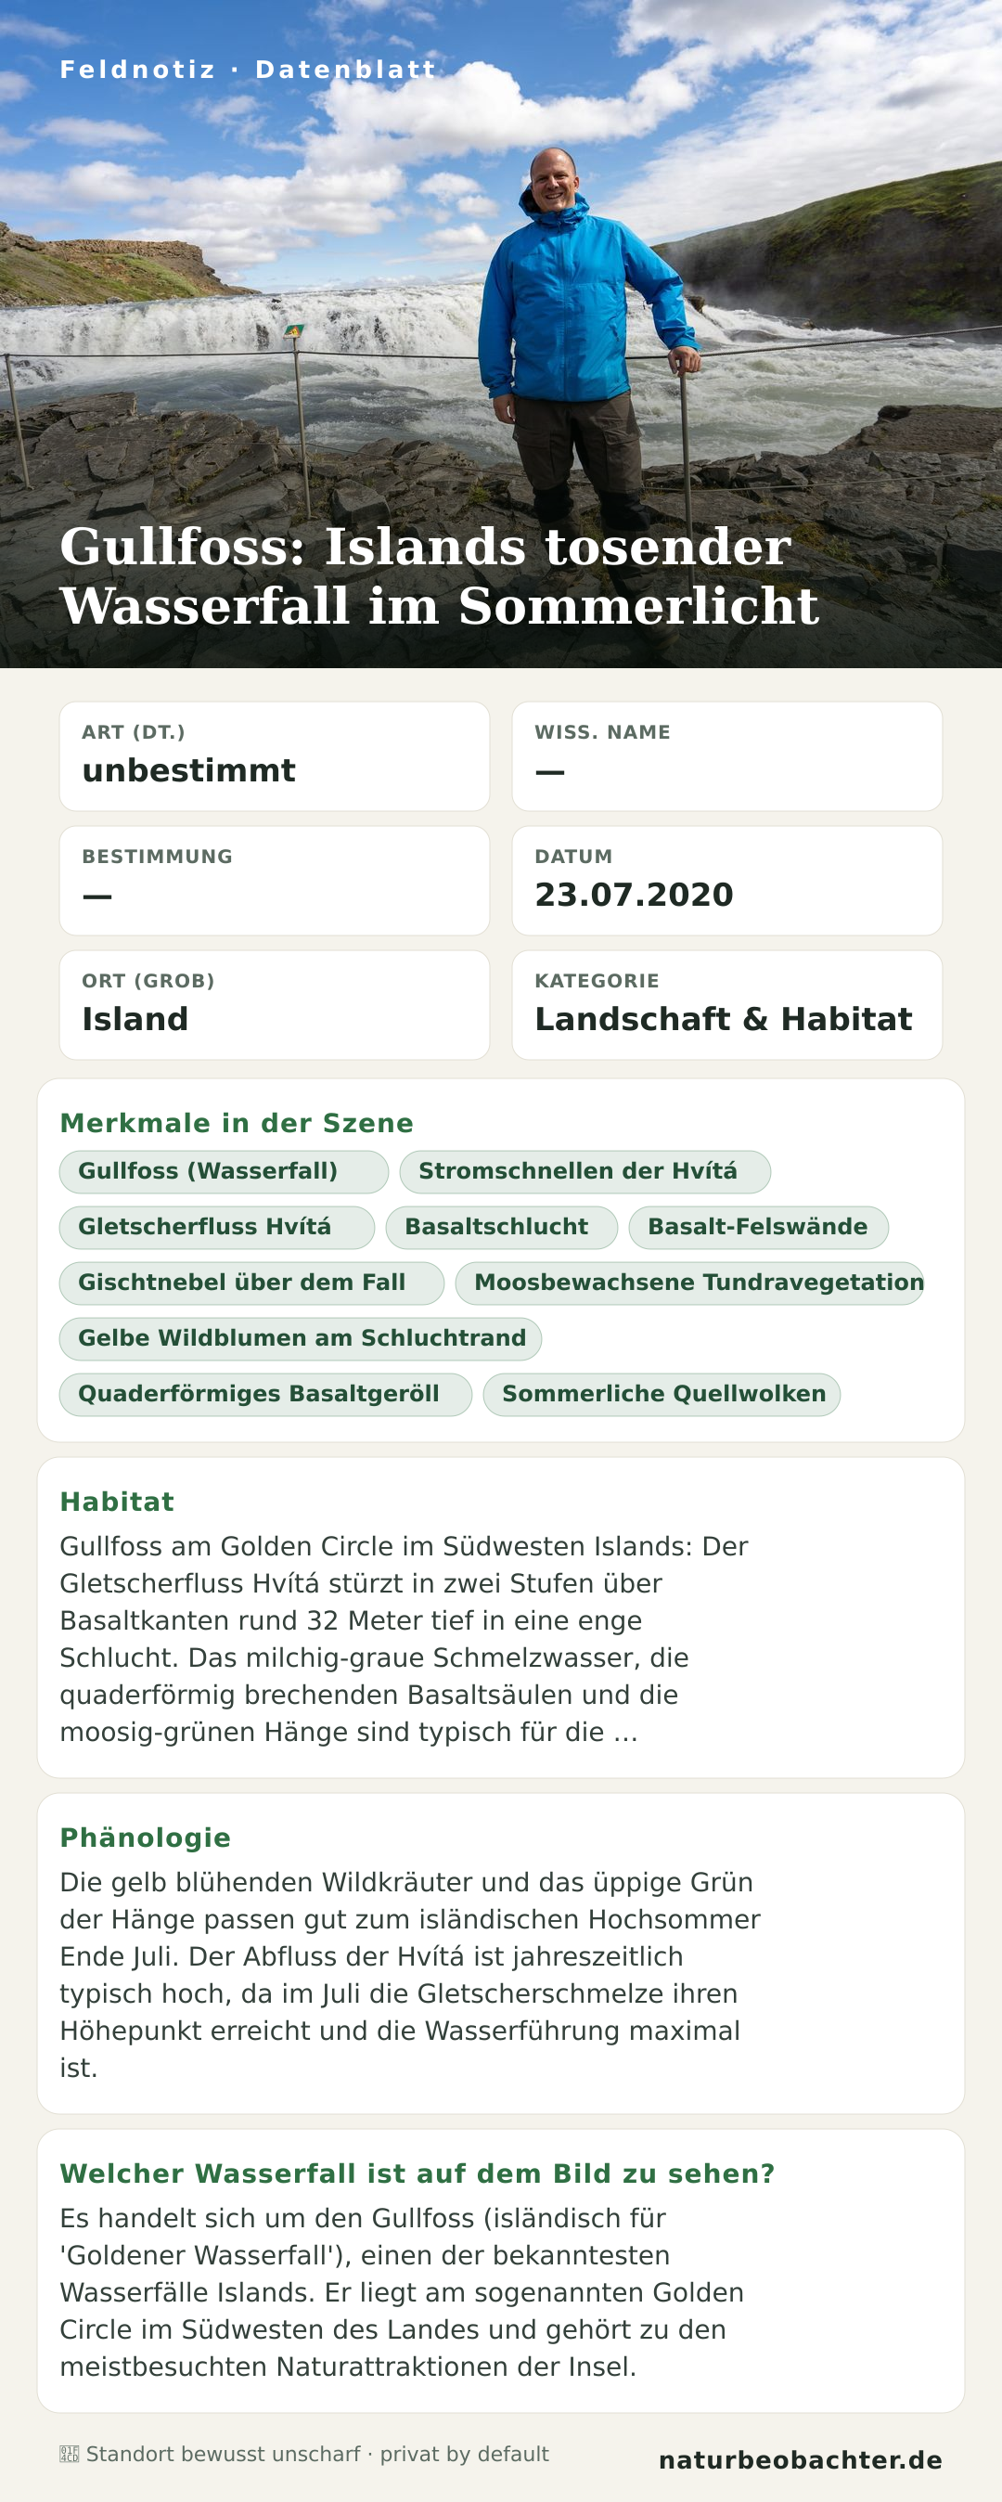The width and height of the screenshot is (1002, 2502).
Task: Choose the Sommerliche Quellwolken tag
Action: click(x=662, y=1394)
